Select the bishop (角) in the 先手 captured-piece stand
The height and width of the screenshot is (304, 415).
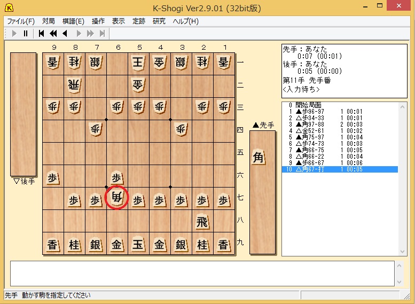pos(259,157)
